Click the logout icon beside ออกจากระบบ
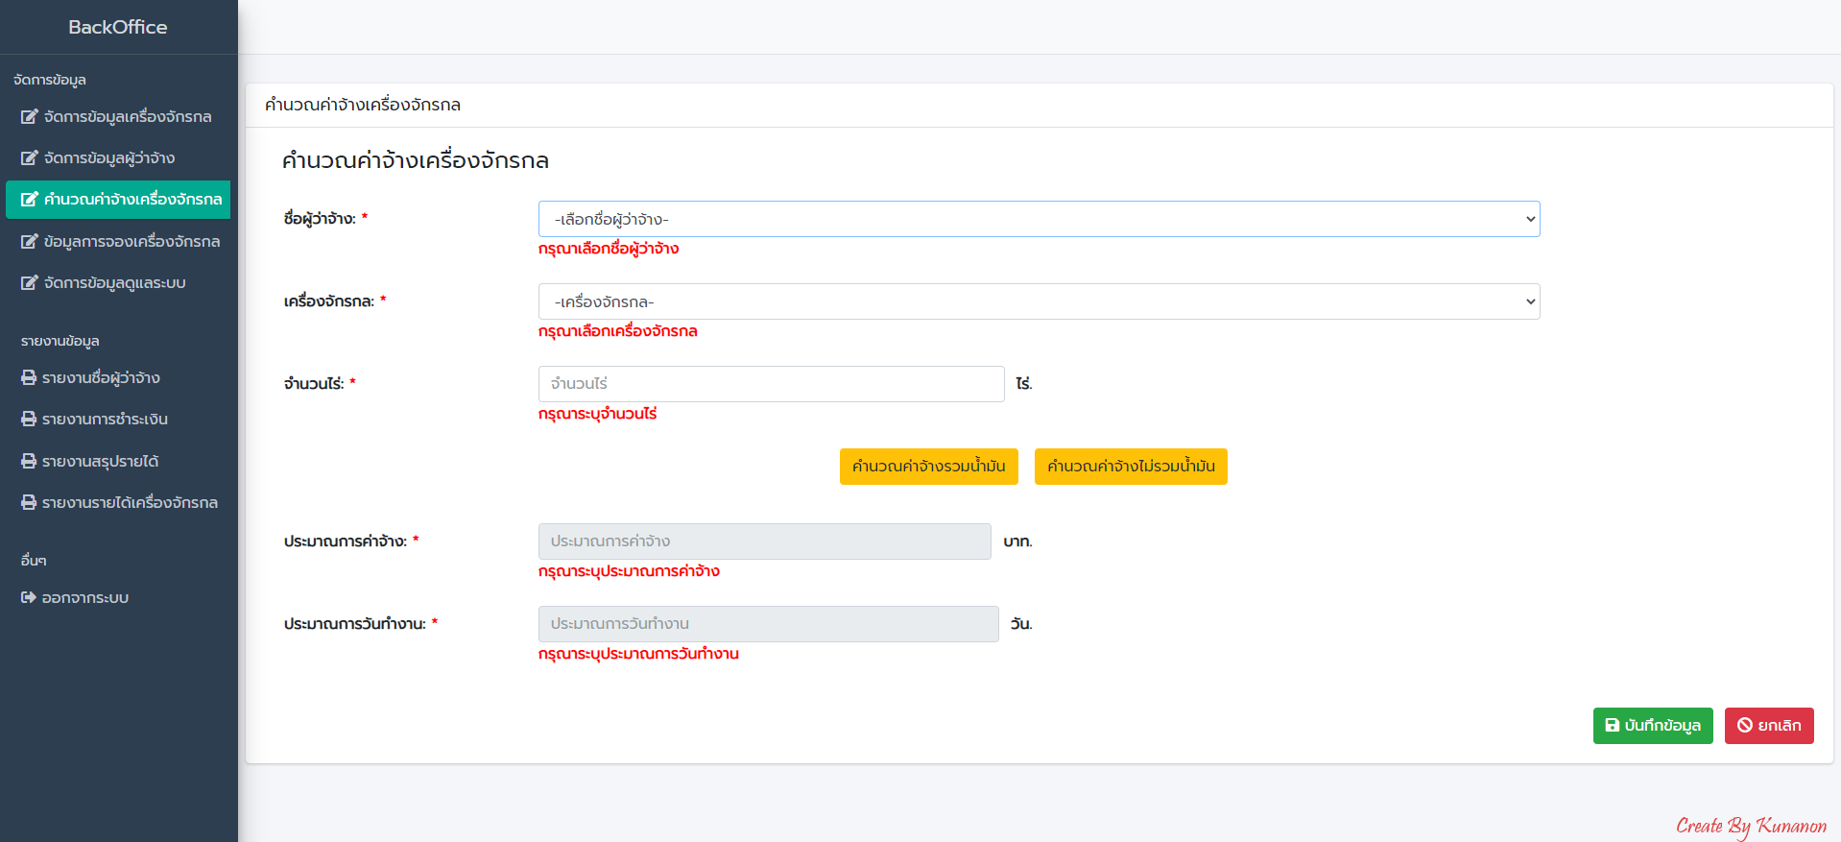Screen dimensions: 1841x842 (x=29, y=598)
